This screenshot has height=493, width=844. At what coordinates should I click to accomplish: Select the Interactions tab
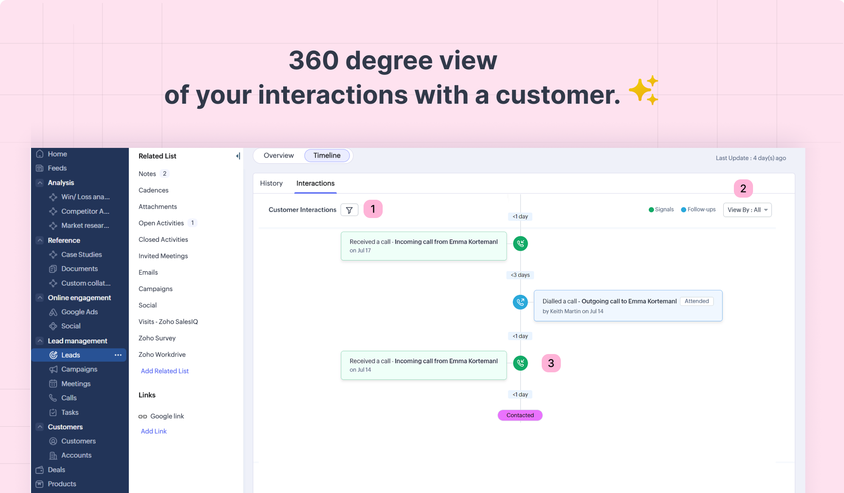(x=315, y=183)
